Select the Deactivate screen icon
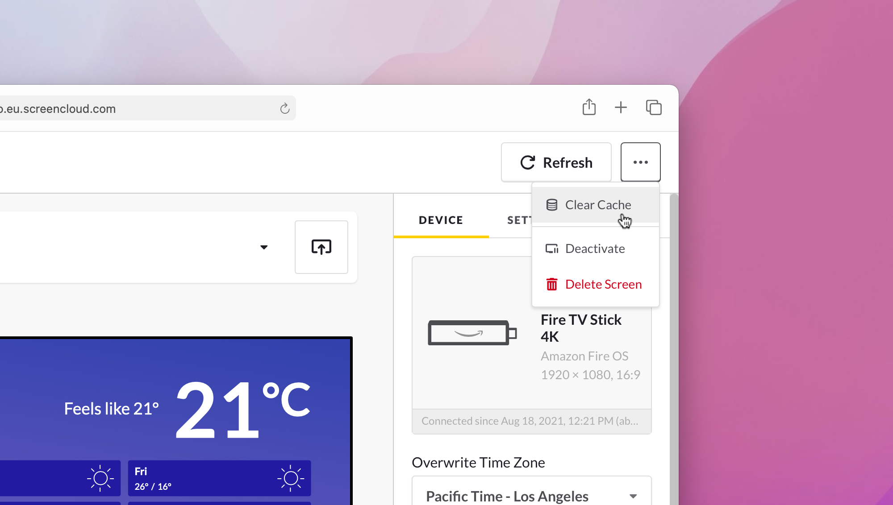 [x=552, y=248]
